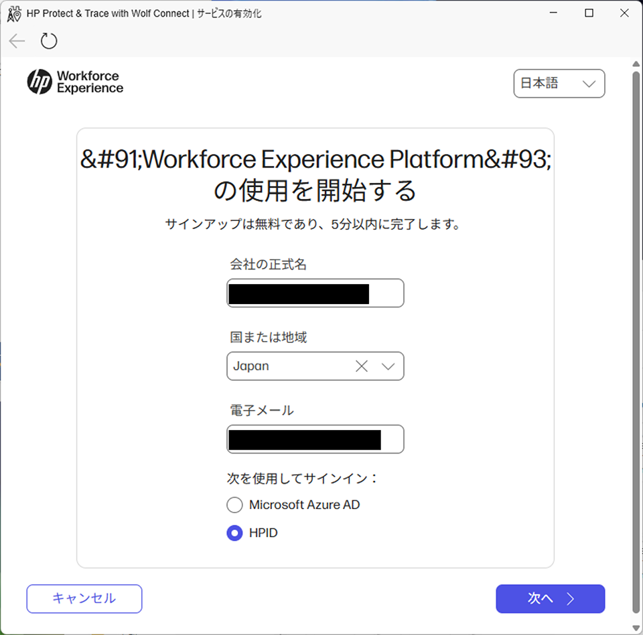Minimize the HP Protect & Trace window
Screen dimensions: 643x635
click(x=553, y=13)
